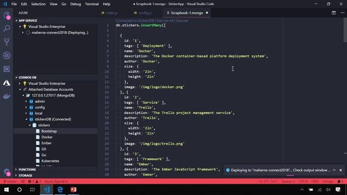Open the Debug menu
Image resolution: width=347 pixels, height=195 pixels.
pos(75,4)
